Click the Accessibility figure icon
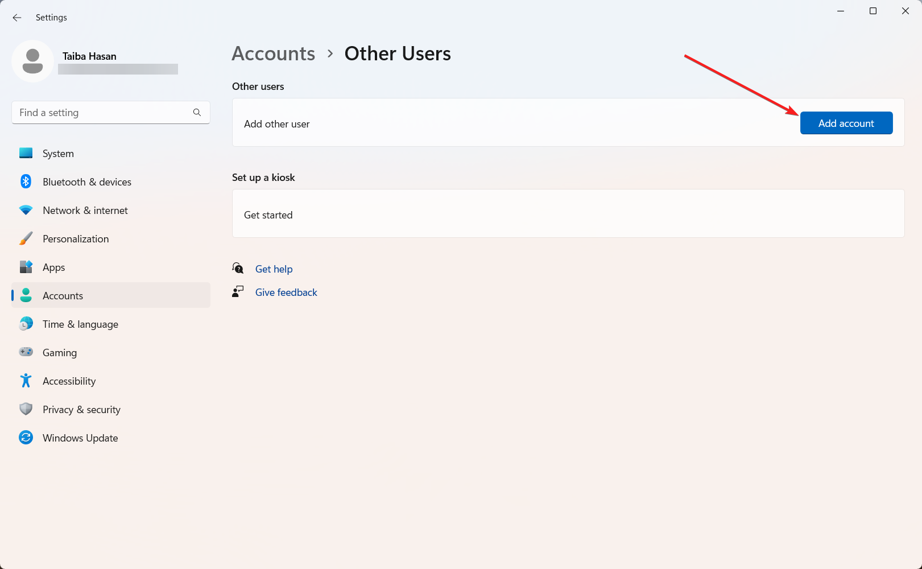This screenshot has height=569, width=922. coord(26,381)
